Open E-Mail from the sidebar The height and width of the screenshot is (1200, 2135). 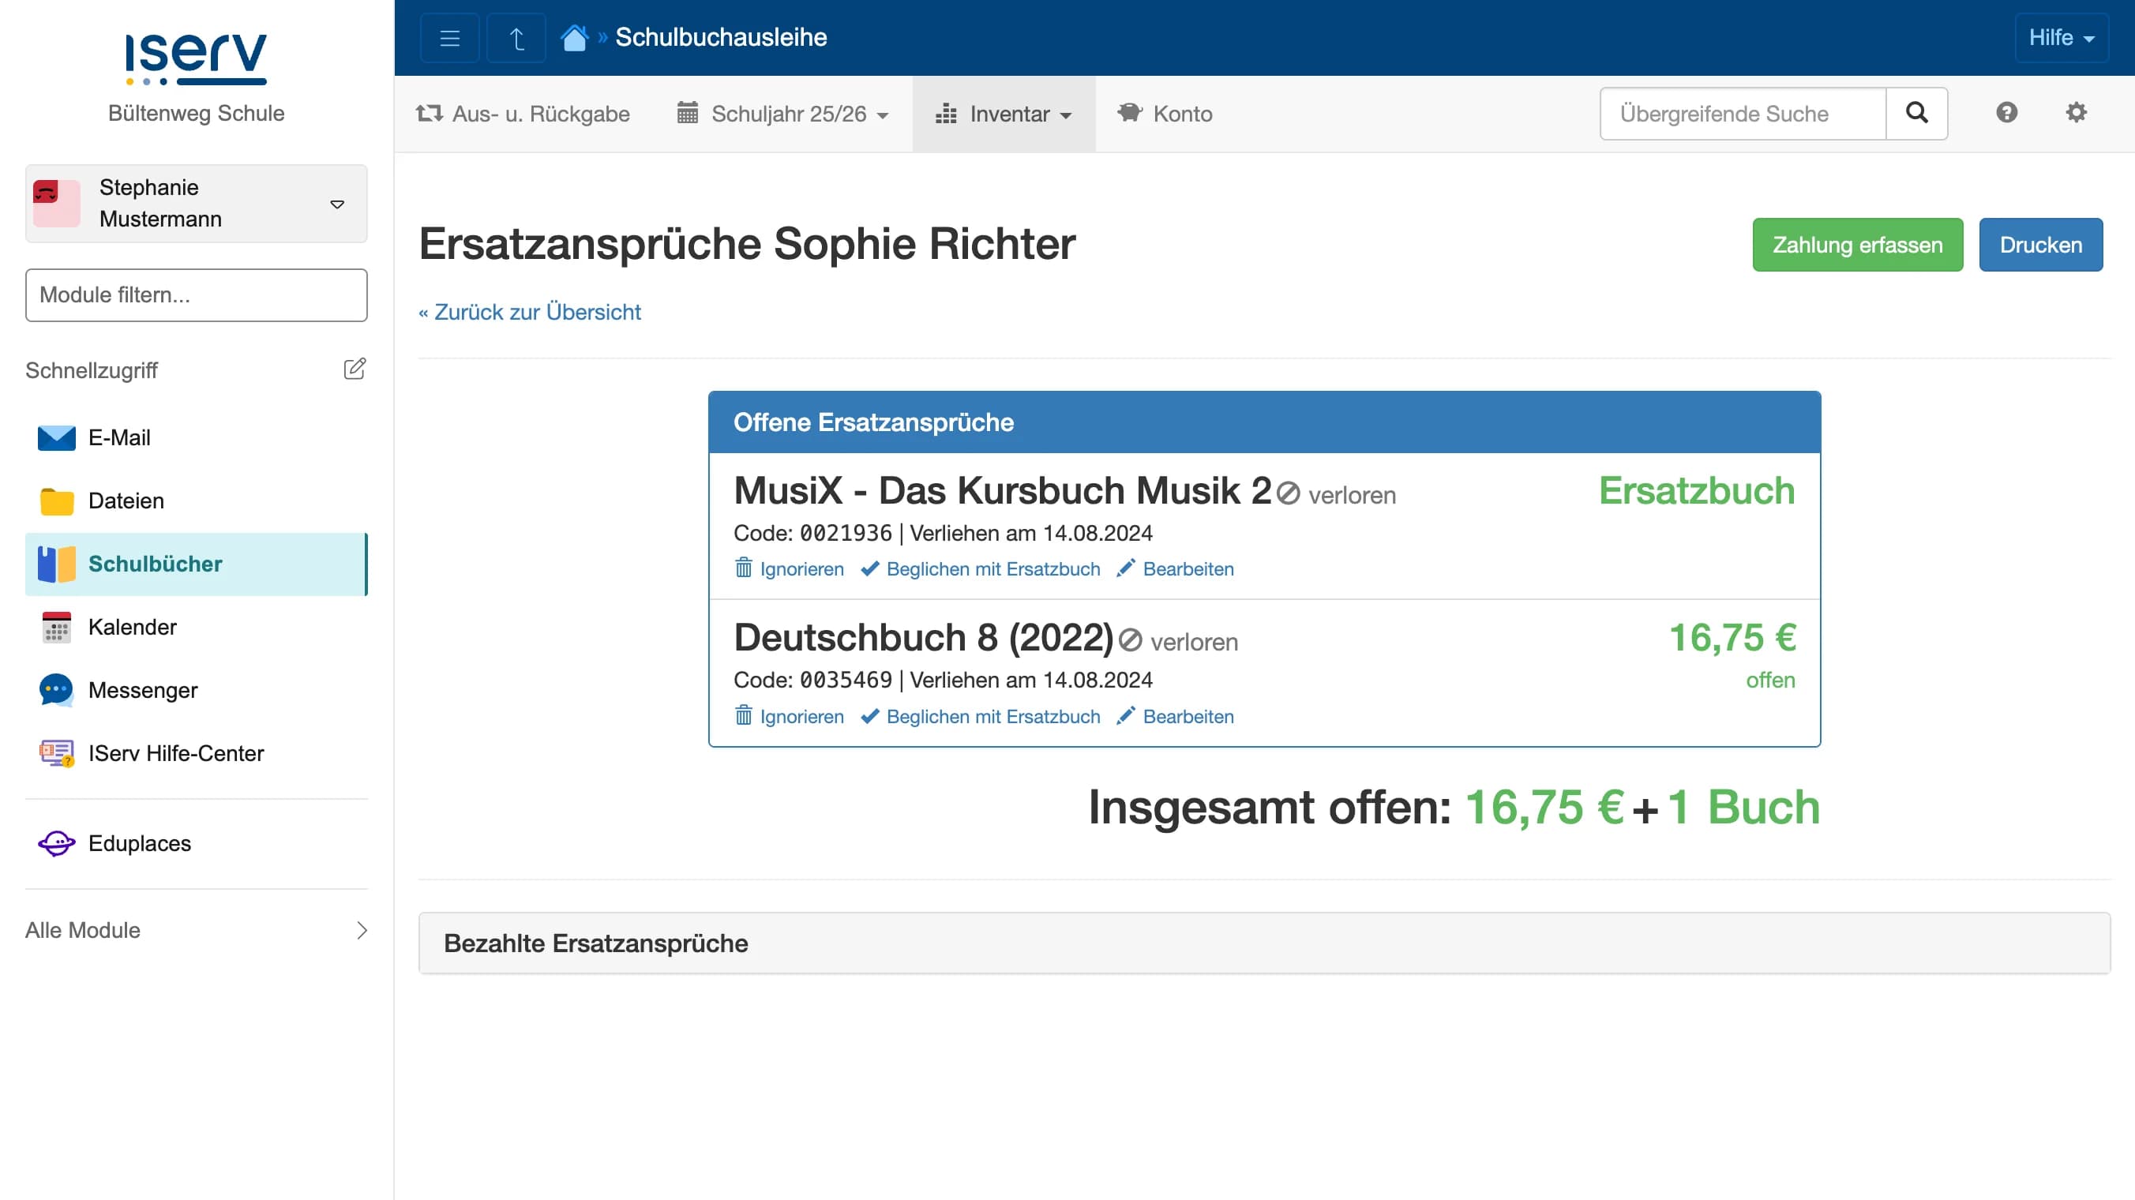coord(119,437)
